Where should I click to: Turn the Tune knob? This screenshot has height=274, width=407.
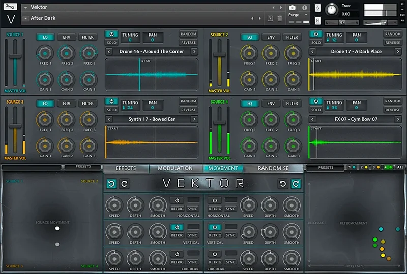(332, 10)
